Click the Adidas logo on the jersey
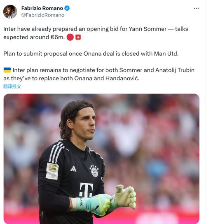The width and height of the screenshot is (206, 224). tap(73, 169)
